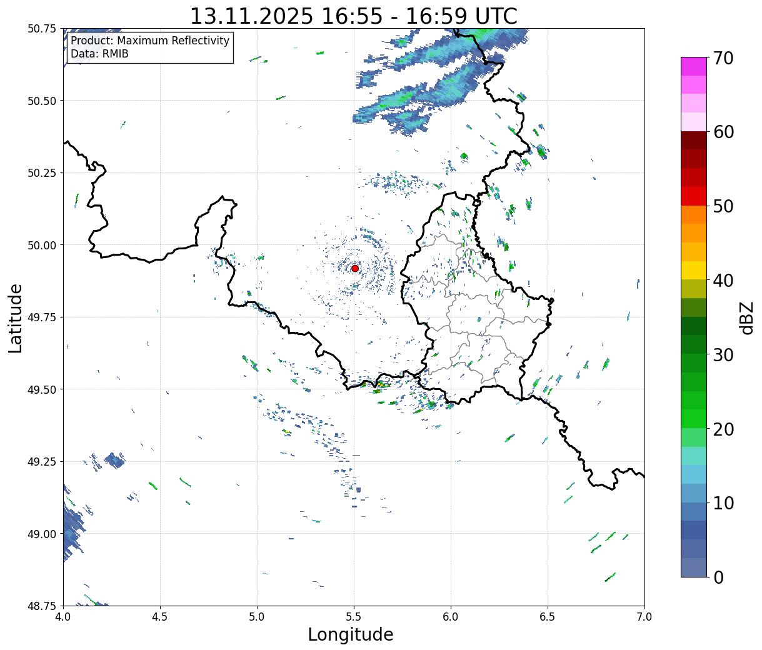Pick the bright red swatch just above 50 dBZ

693,196
